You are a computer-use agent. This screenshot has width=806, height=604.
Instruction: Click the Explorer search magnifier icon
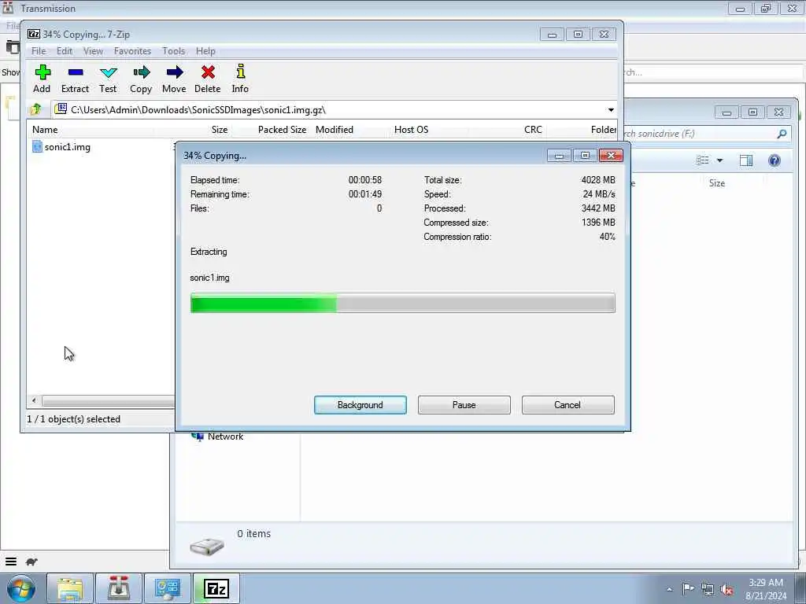[782, 134]
